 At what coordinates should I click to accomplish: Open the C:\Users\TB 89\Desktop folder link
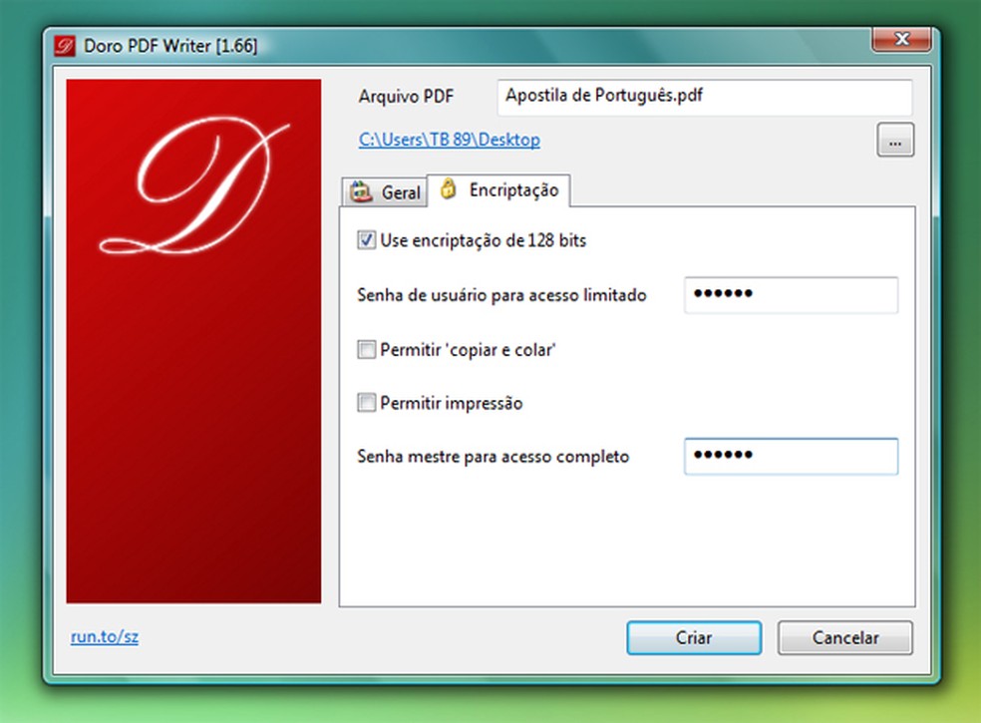pos(450,140)
